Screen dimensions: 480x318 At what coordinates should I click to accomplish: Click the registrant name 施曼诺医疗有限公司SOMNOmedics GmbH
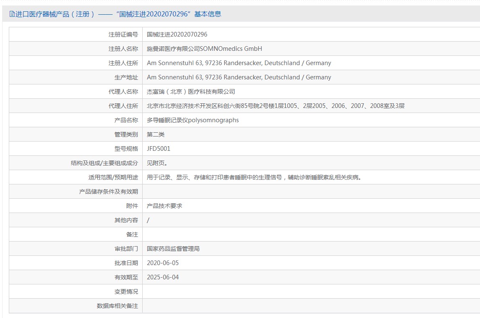[x=204, y=49]
